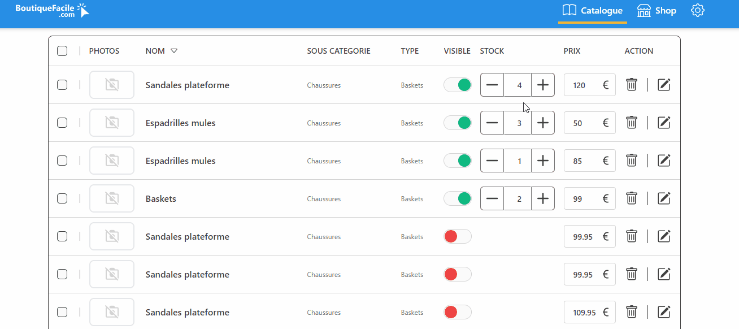Image resolution: width=739 pixels, height=329 pixels.
Task: Turn off visibility for the Baskets product
Action: pyautogui.click(x=458, y=198)
